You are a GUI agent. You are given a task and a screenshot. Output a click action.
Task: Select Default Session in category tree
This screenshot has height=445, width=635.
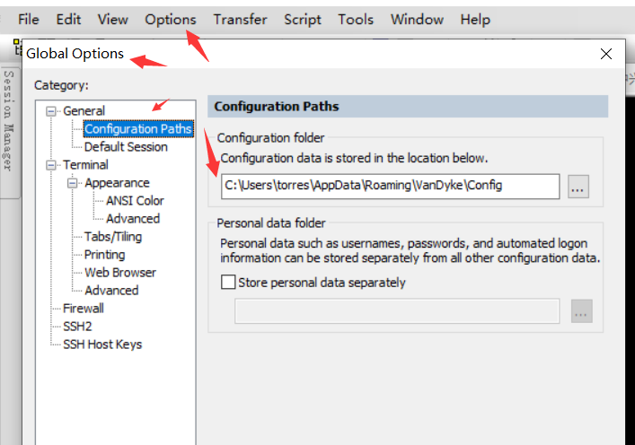[x=126, y=147]
